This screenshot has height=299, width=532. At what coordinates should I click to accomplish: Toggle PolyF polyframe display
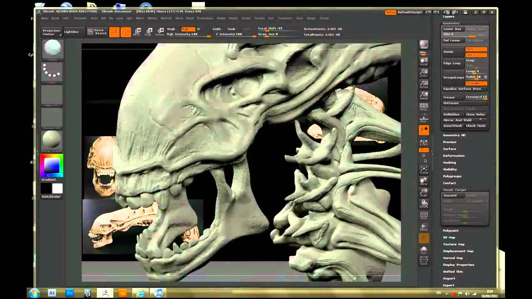pos(424,215)
